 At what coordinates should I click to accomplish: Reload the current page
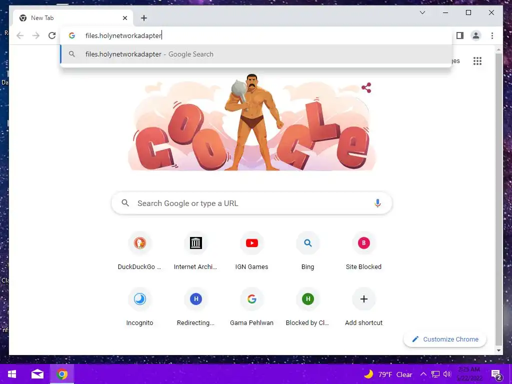coord(52,35)
